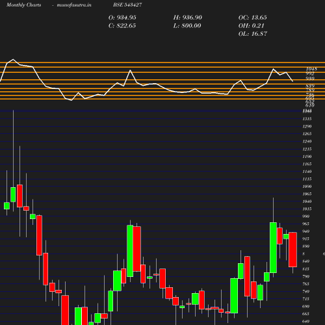This screenshot has height=325, width=325.
Task: Click the '965' price axis label
Action: pyautogui.click(x=306, y=224)
